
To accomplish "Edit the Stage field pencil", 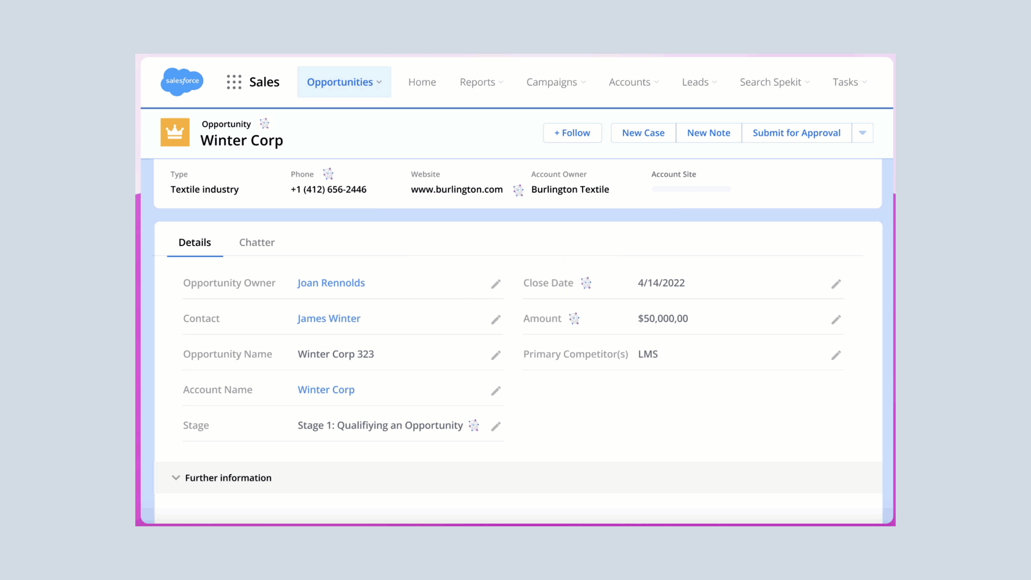I will [x=496, y=426].
